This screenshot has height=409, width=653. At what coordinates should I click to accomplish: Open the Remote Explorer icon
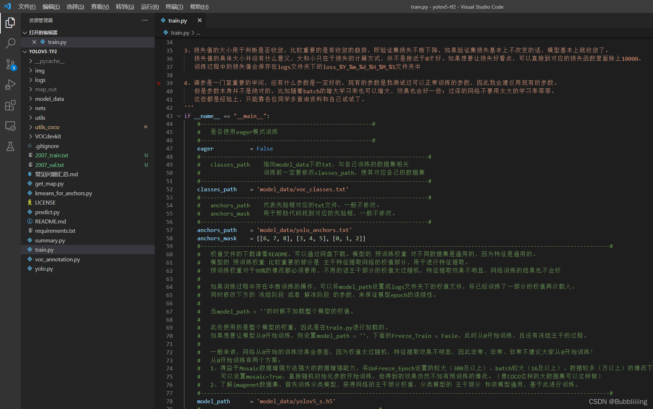(10, 126)
